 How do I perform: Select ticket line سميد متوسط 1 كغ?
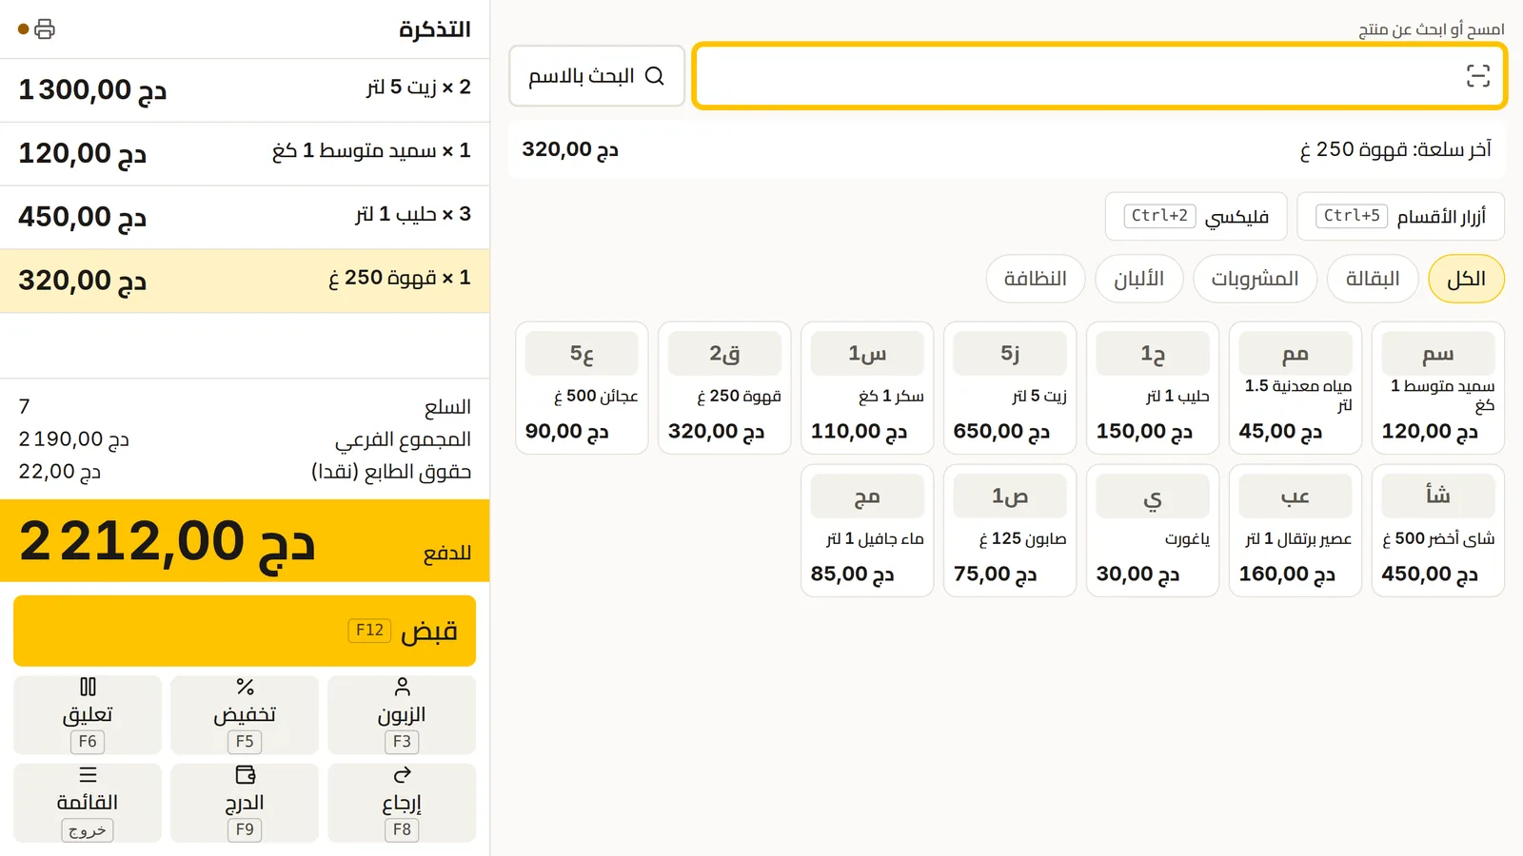(245, 154)
